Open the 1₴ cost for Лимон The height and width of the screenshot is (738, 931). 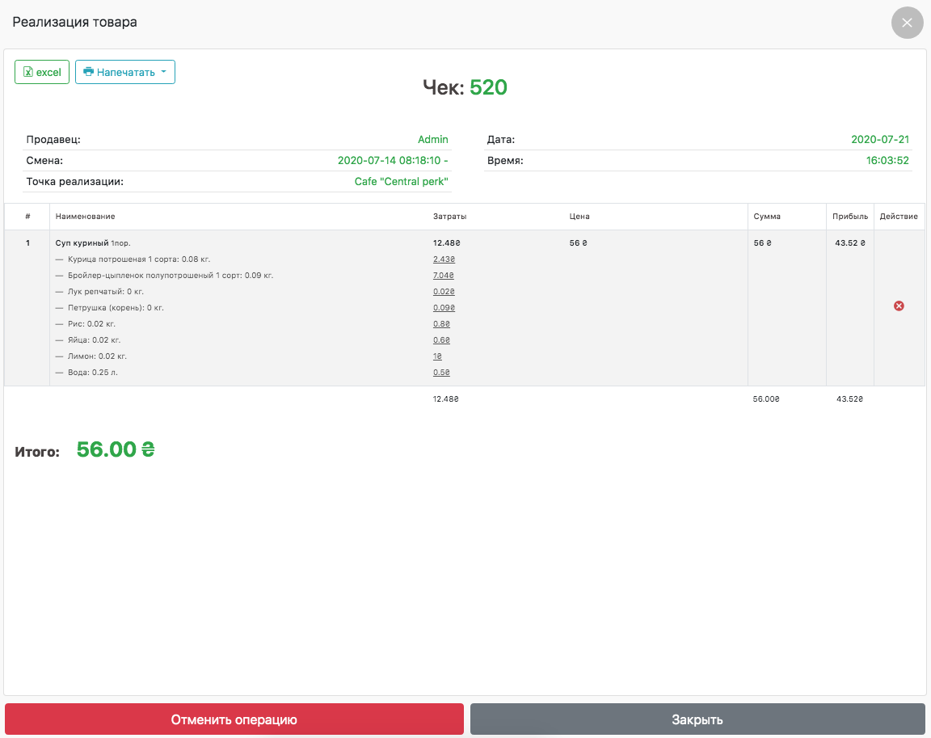point(437,356)
